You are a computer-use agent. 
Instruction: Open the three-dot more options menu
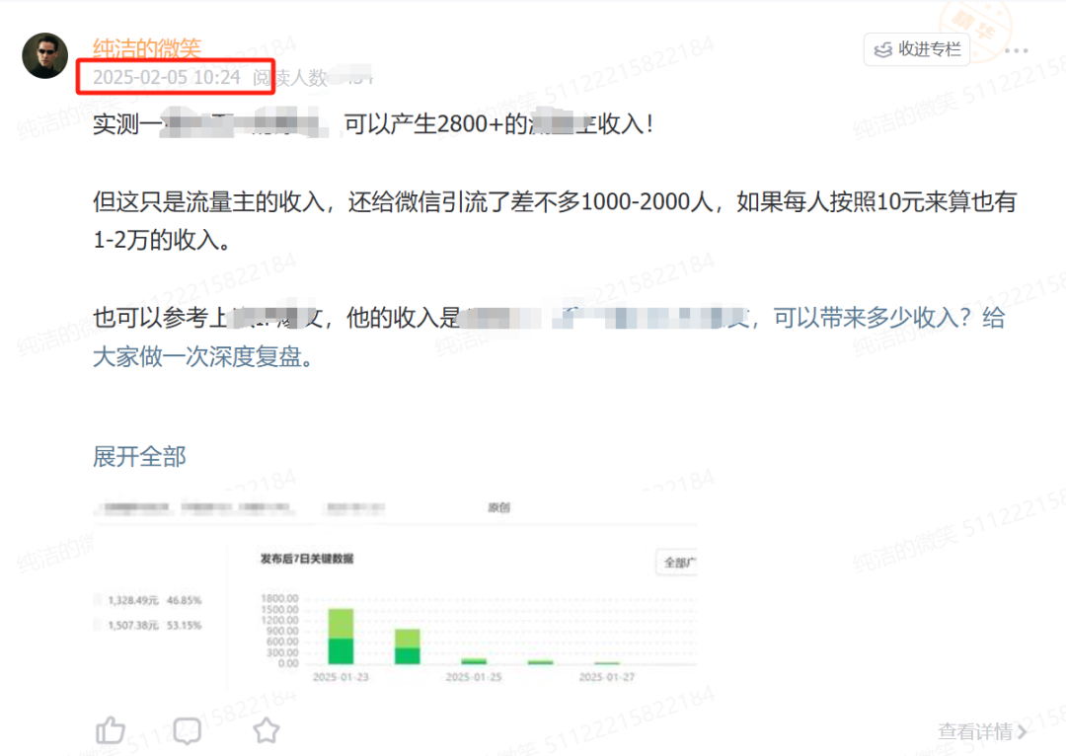[x=1017, y=50]
